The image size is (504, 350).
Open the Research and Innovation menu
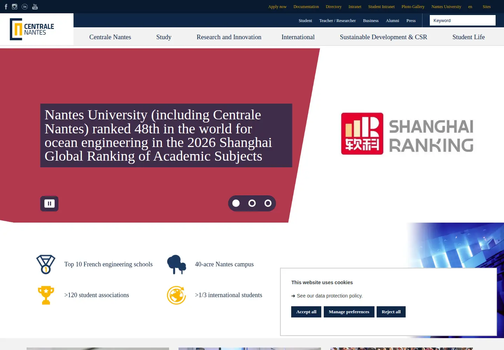pyautogui.click(x=229, y=37)
